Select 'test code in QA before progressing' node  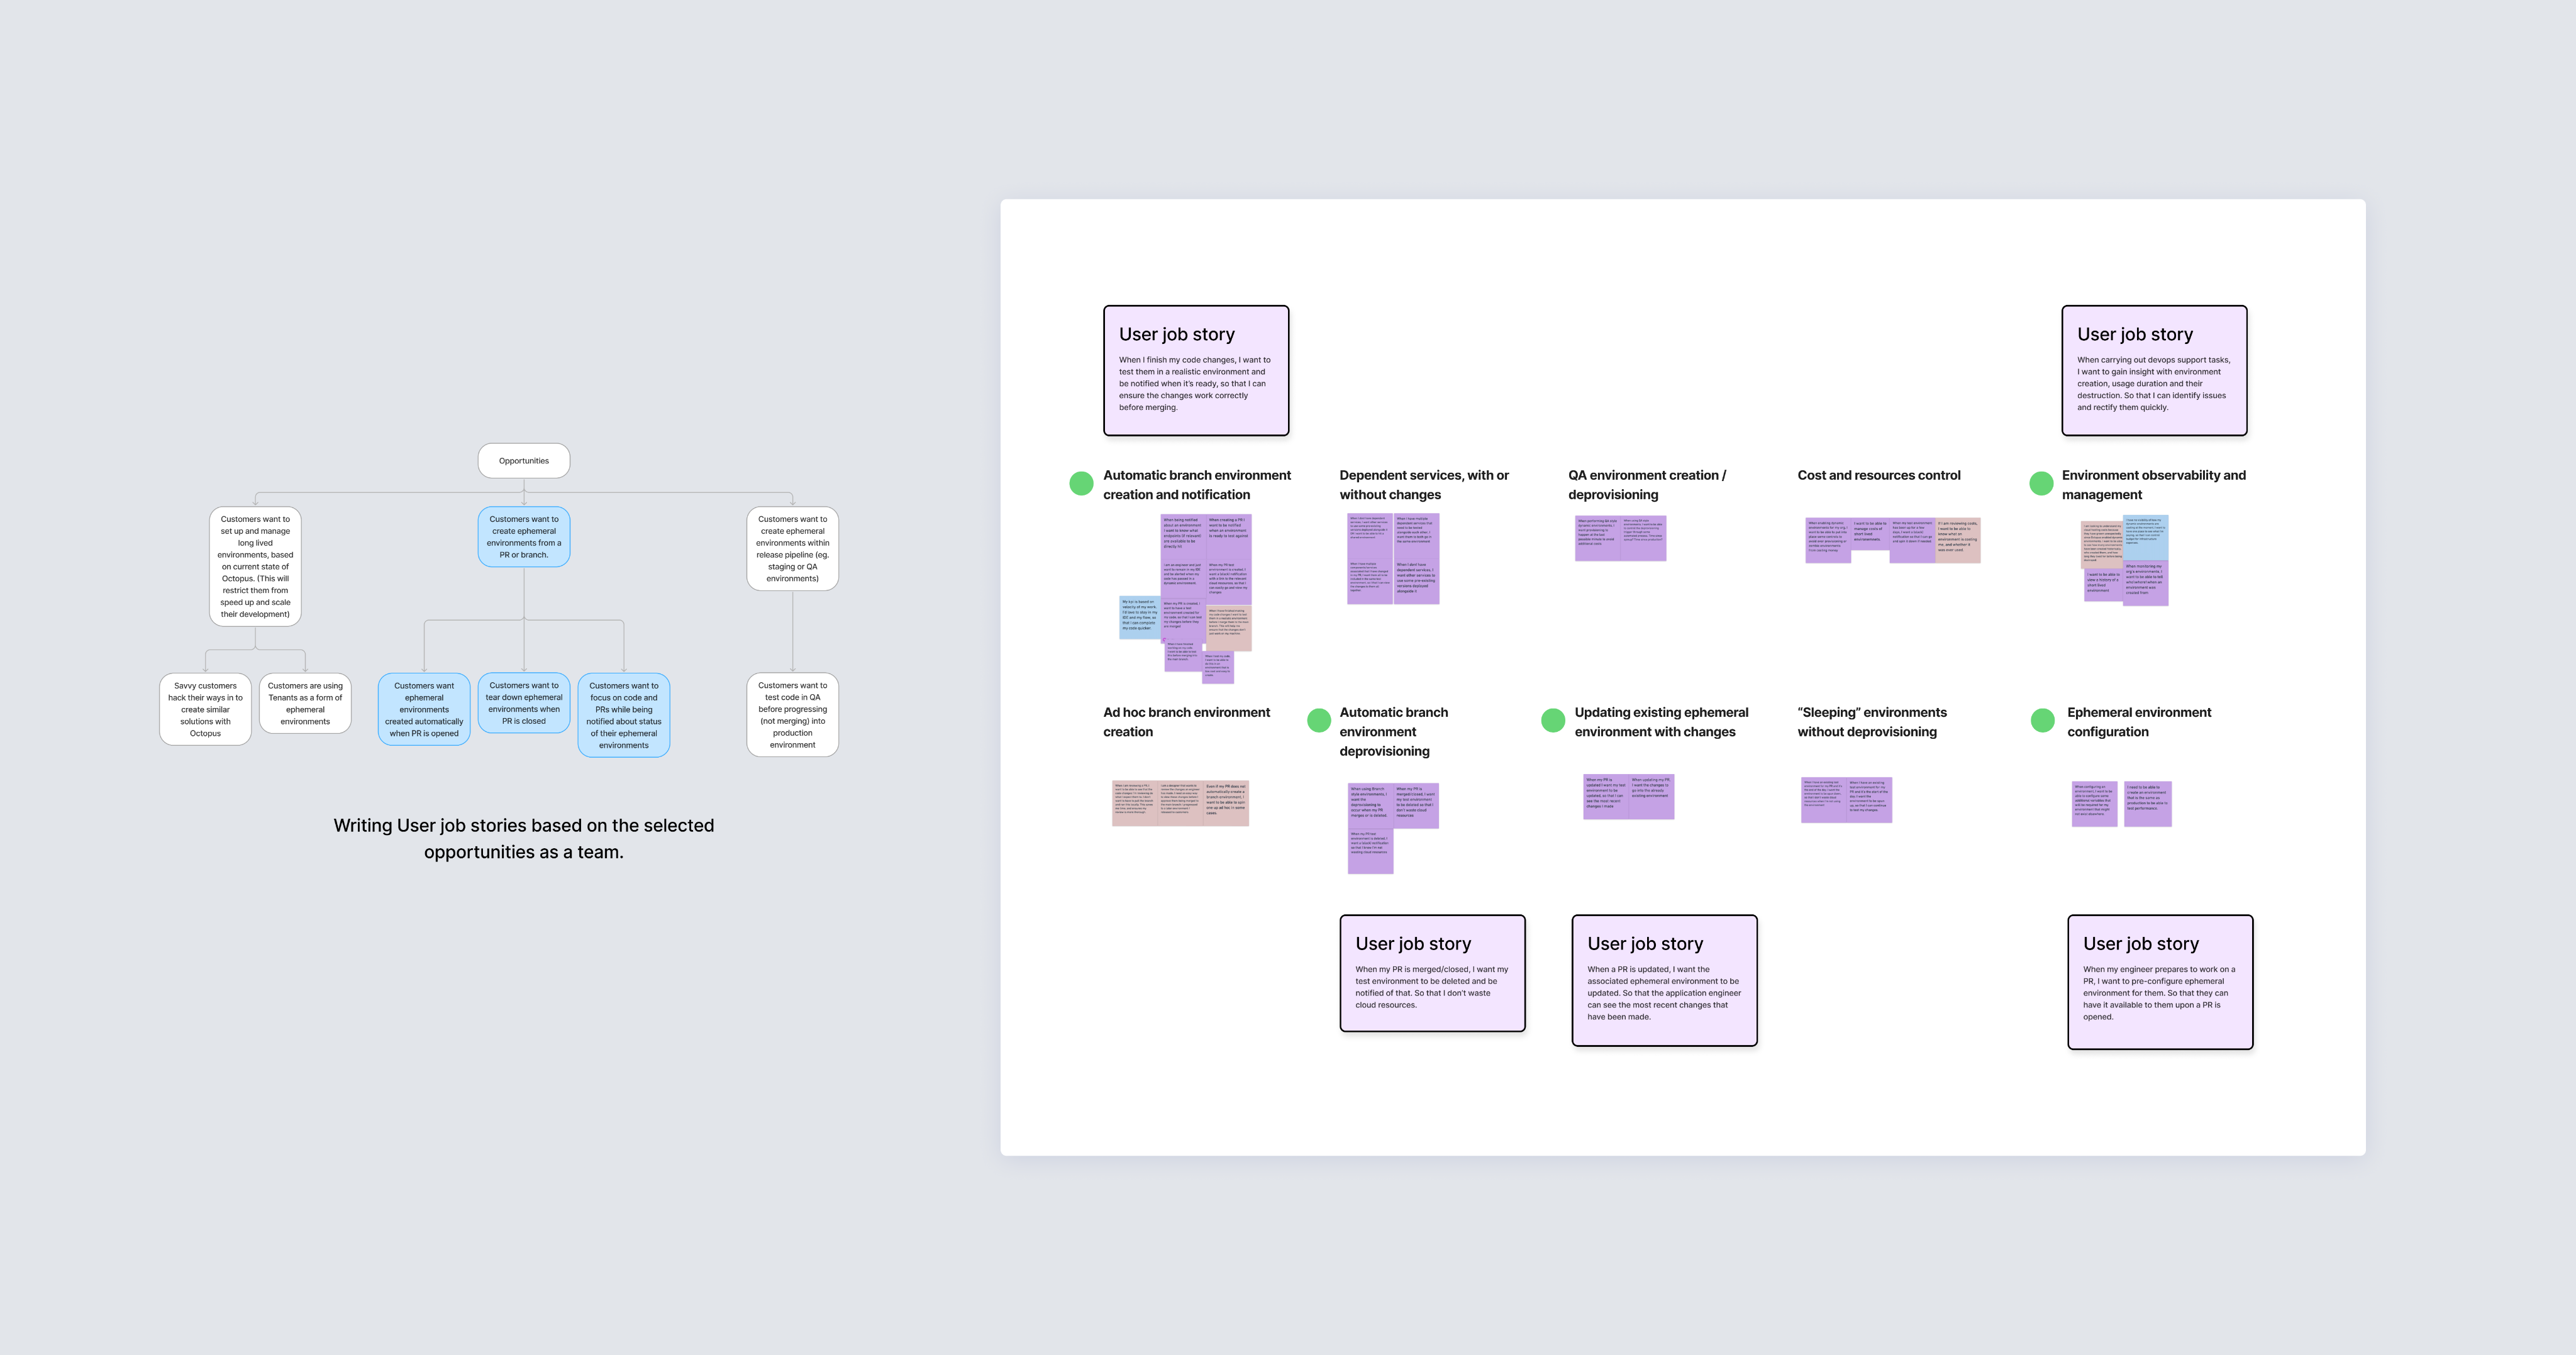[x=792, y=715]
